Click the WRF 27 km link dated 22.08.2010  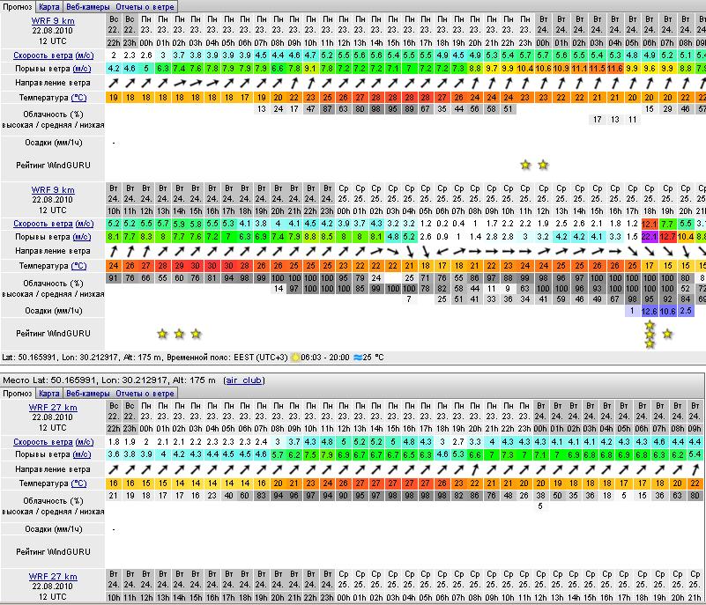click(x=54, y=408)
